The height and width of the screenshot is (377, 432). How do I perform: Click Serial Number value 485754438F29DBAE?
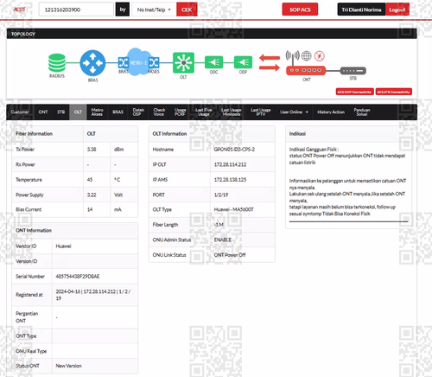point(78,277)
